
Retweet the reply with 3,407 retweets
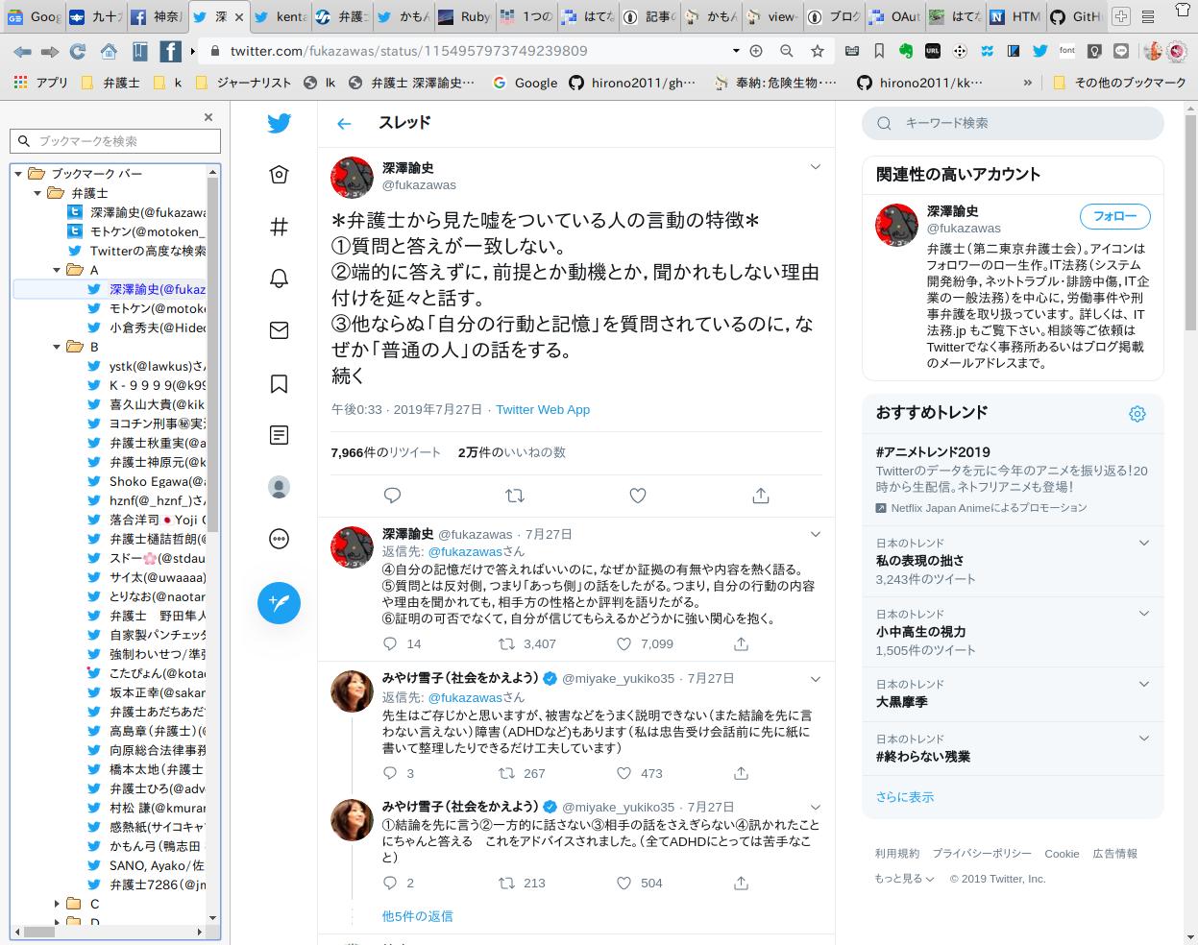point(506,643)
